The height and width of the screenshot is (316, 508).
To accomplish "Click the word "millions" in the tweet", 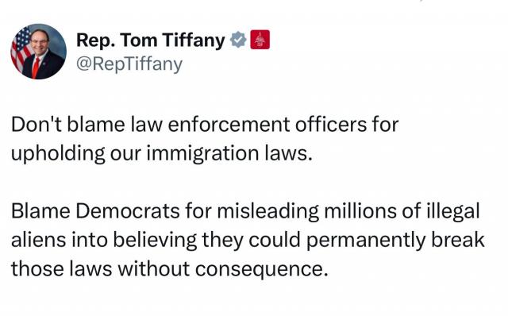I will pos(360,211).
